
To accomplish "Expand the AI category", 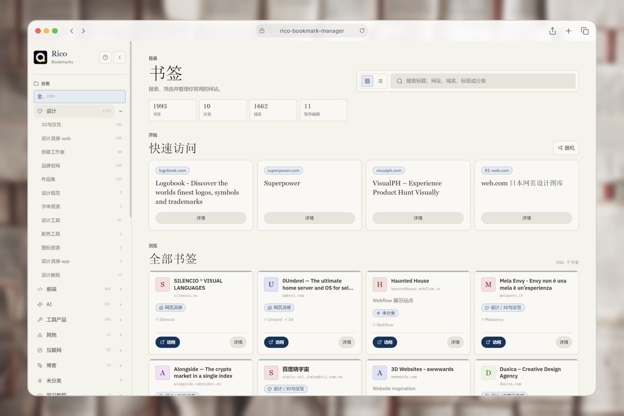I will click(x=121, y=304).
